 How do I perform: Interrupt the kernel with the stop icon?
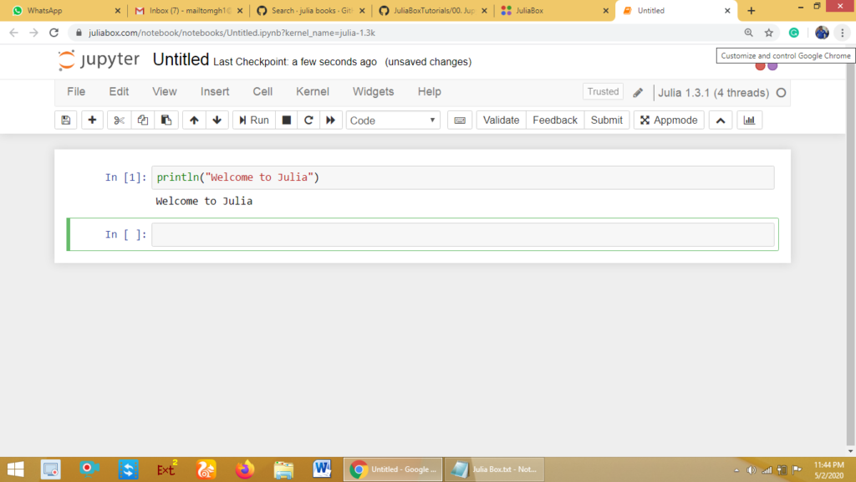tap(286, 120)
